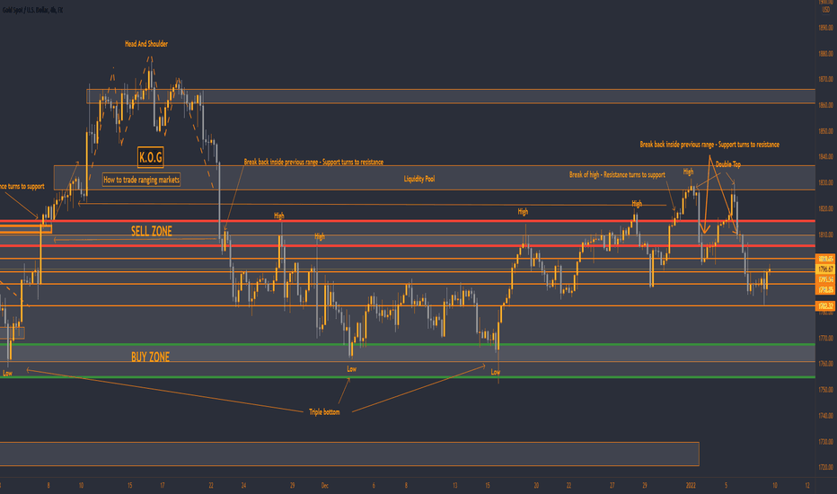This screenshot has height=494, width=837.
Task: Click the 24 date on time axis
Action: point(243,485)
